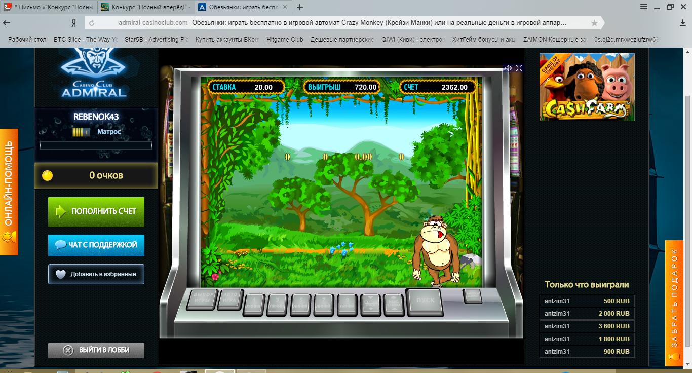Viewport: 692px width, 373px height.
Task: Open a new browser tab
Action: point(300,7)
